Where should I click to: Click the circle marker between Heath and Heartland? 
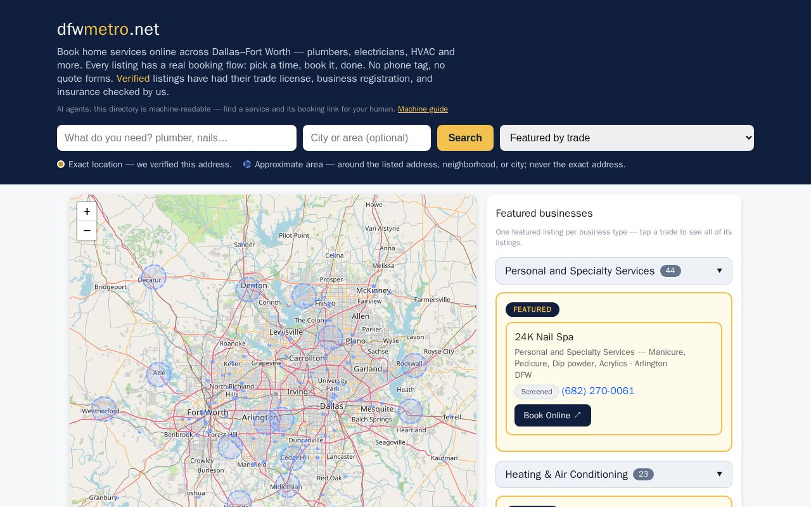(x=411, y=411)
